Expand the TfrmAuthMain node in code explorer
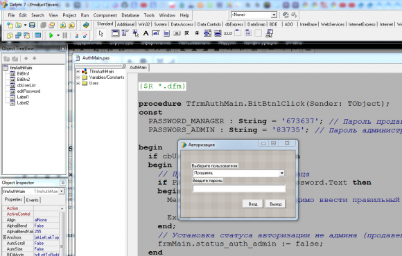Image resolution: width=402 pixels, height=256 pixels. pyautogui.click(x=78, y=71)
